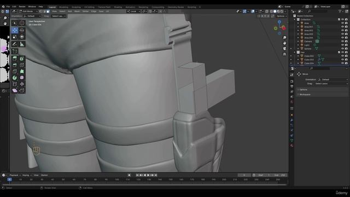
Task: Open the timeline Keying menu
Action: tap(27, 175)
